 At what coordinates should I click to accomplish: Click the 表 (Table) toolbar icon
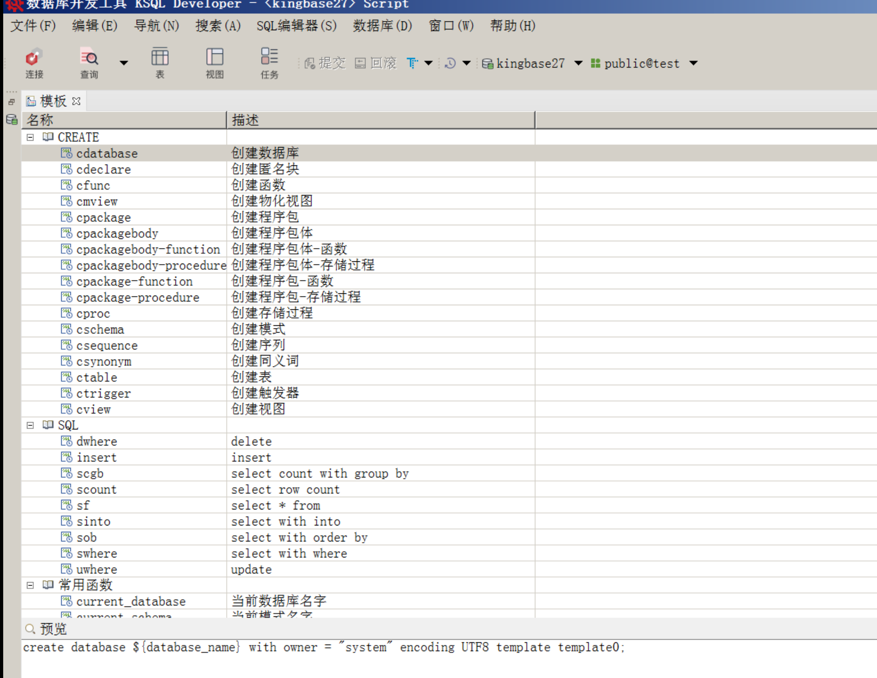tap(160, 62)
